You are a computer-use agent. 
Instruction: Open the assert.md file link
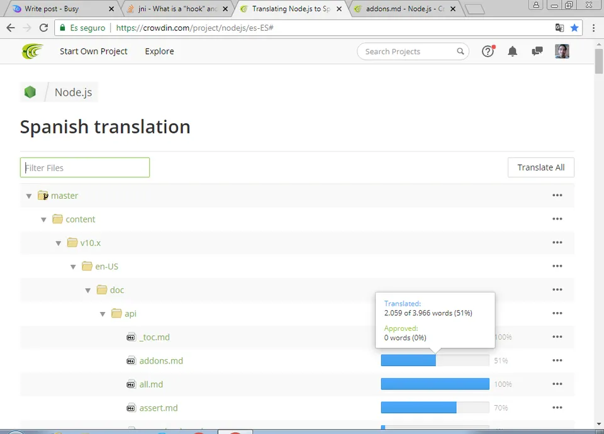click(159, 408)
